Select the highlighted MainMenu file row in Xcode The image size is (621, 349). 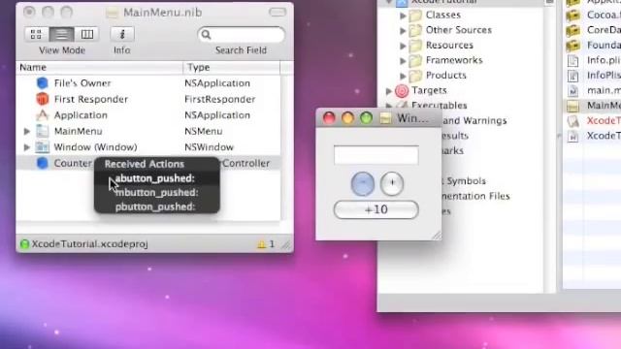pyautogui.click(x=592, y=106)
